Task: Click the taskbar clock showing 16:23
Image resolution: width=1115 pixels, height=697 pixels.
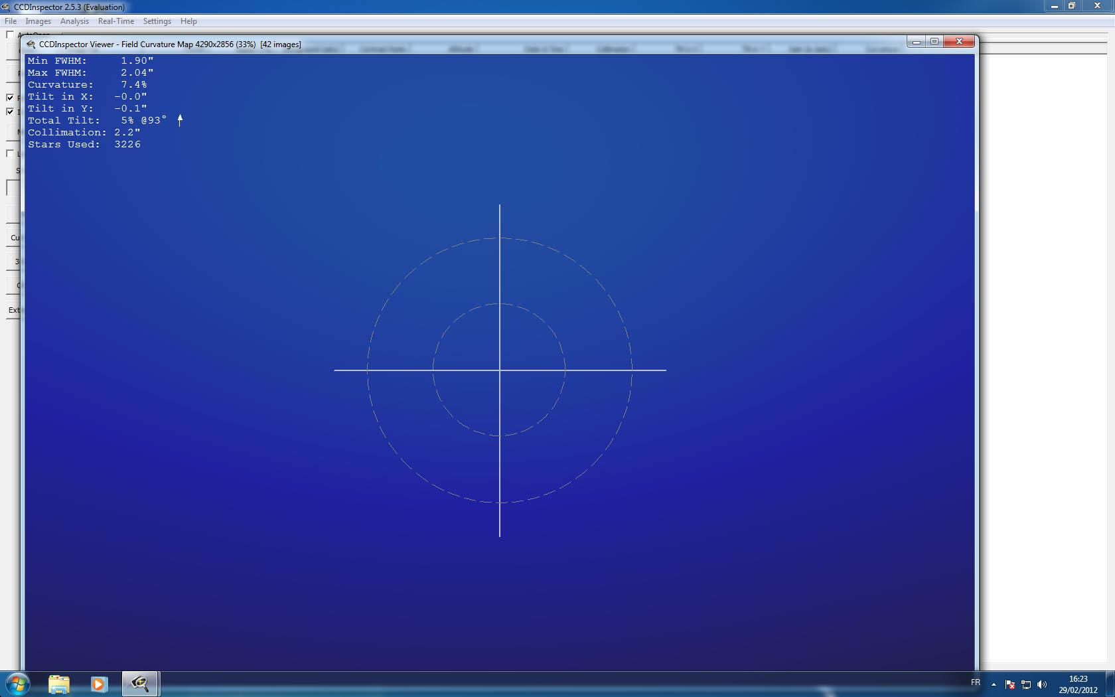Action: [x=1078, y=684]
